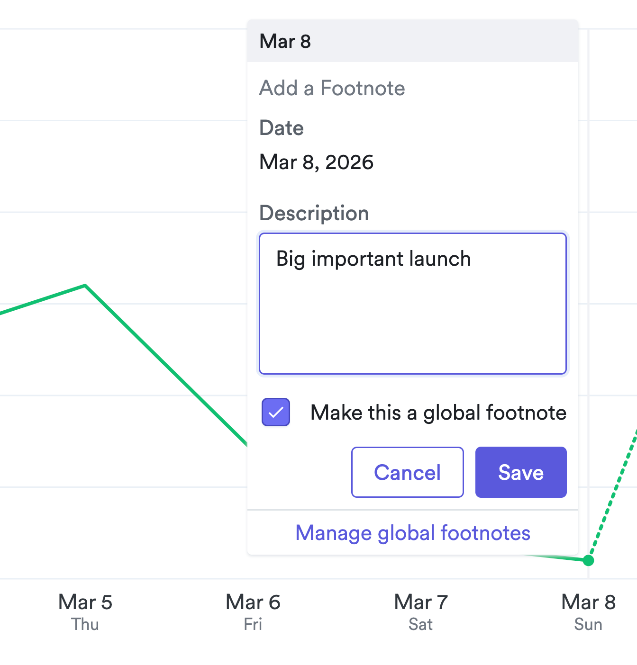Select the Mar 7 axis label
This screenshot has height=665, width=637.
[420, 602]
